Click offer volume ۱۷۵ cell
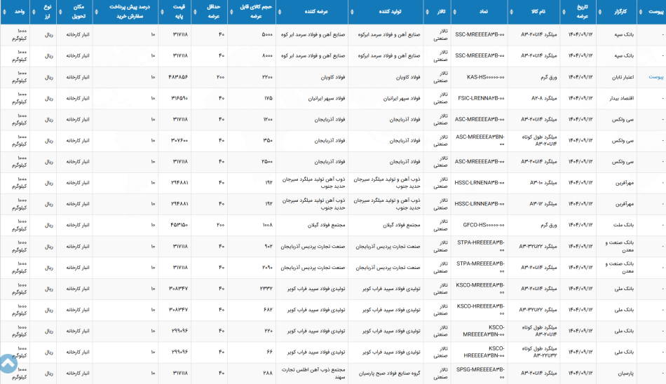Screen dimensions: 666x384 252,99
